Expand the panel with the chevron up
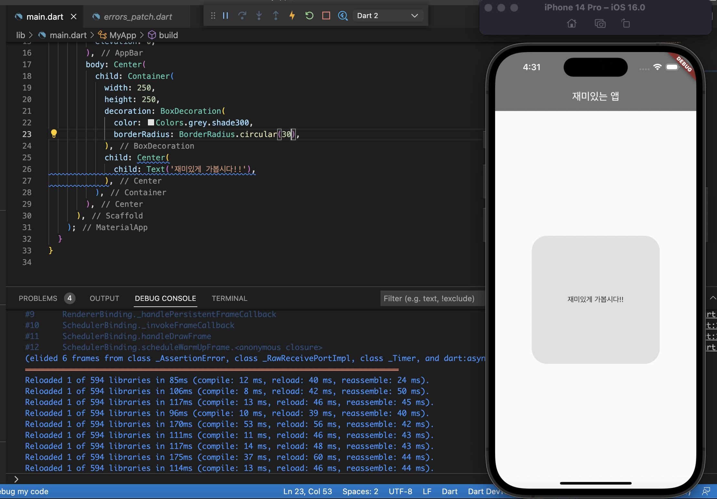Screen dimensions: 717x499 (x=712, y=298)
